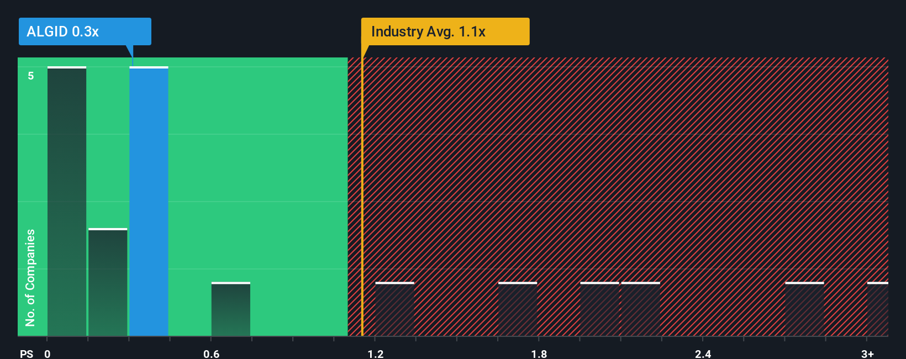Screen dimensions: 906x359
Task: Click the '0.6' x-axis label
Action: click(212, 353)
